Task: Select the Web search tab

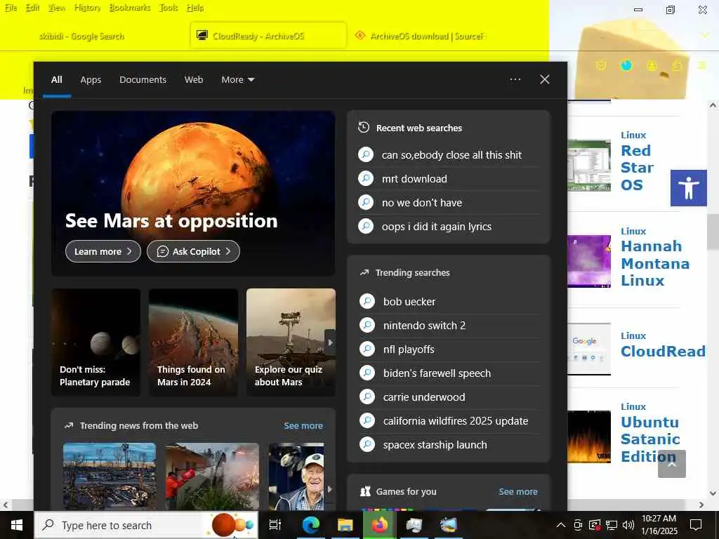Action: click(x=194, y=80)
